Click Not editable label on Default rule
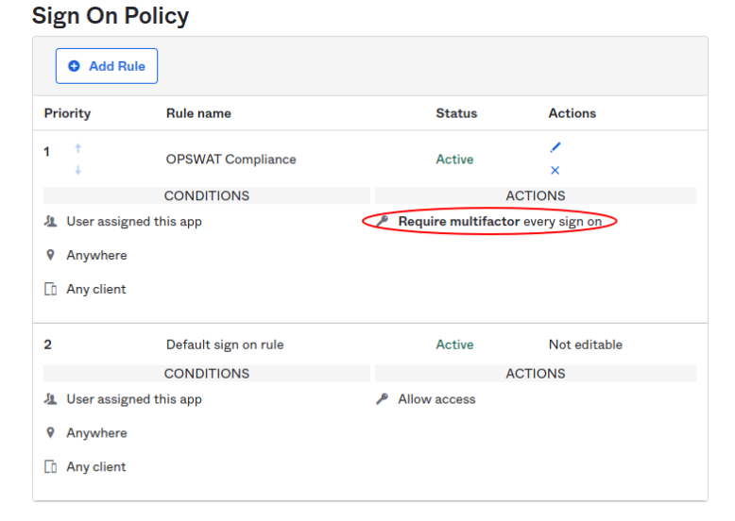This screenshot has width=735, height=521. point(585,345)
